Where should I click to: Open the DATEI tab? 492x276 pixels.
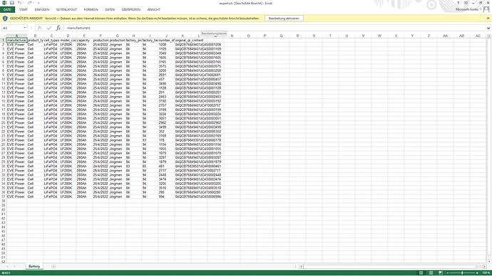(7, 10)
